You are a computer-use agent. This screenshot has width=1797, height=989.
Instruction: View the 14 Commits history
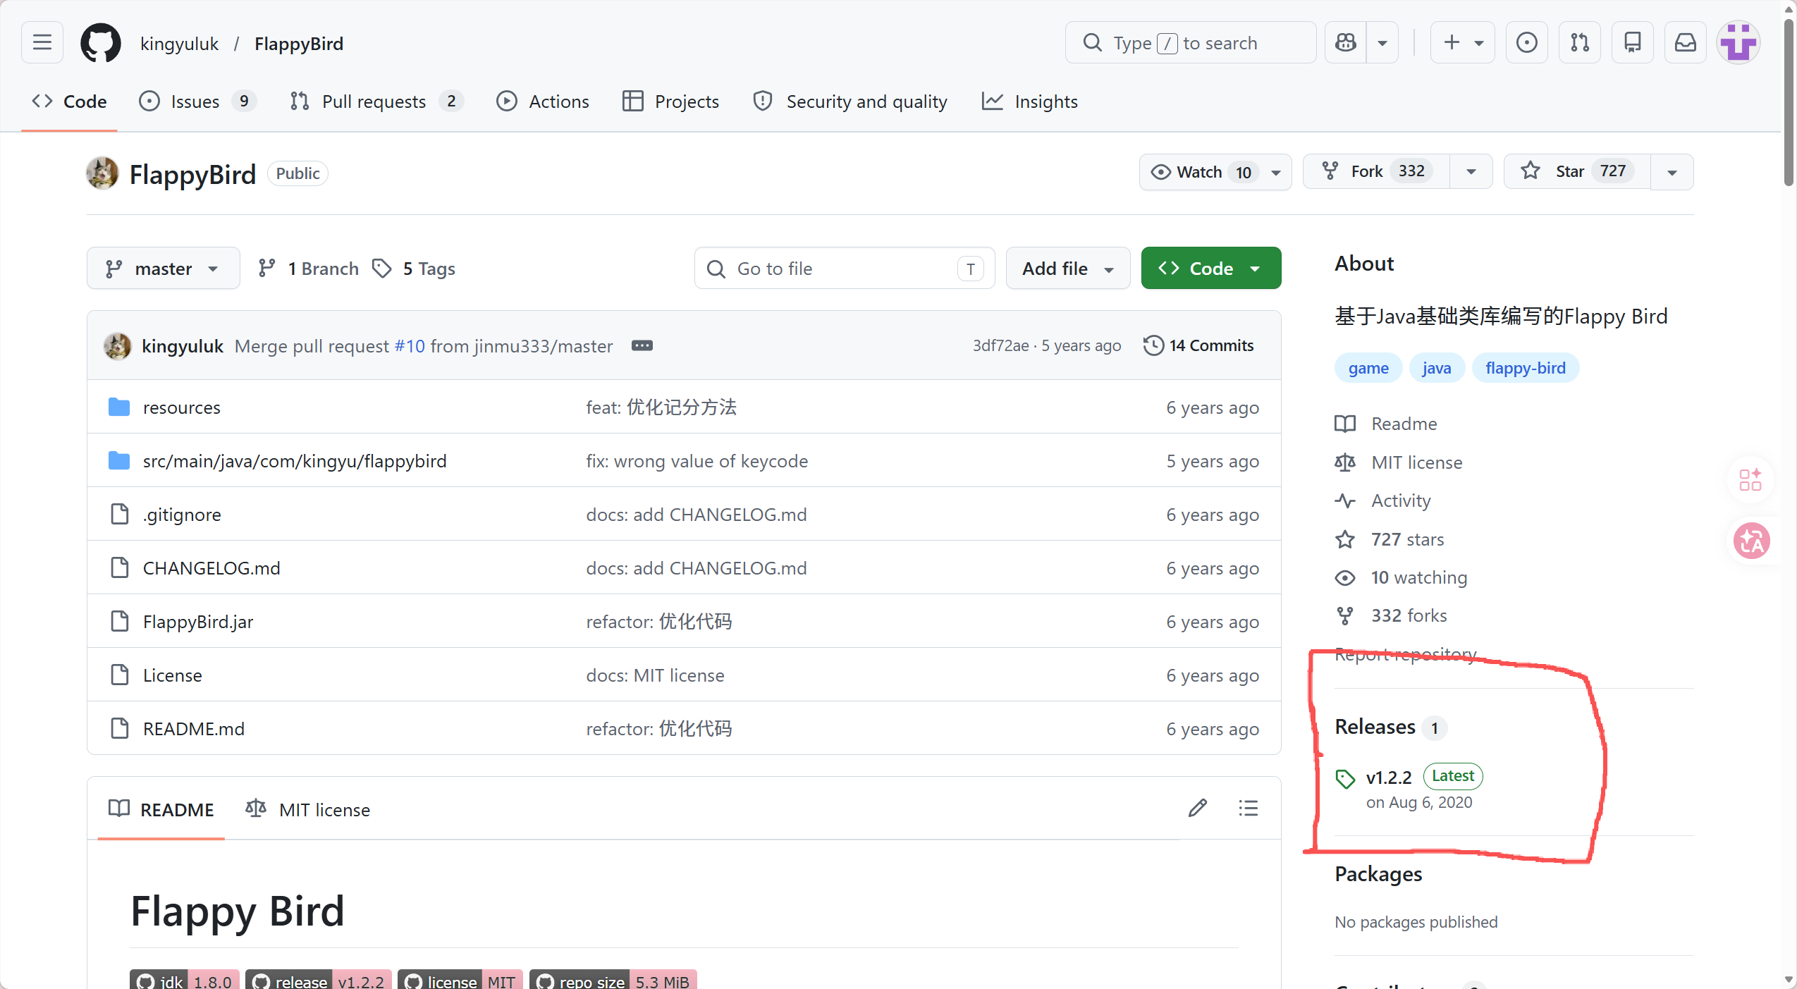[1198, 345]
